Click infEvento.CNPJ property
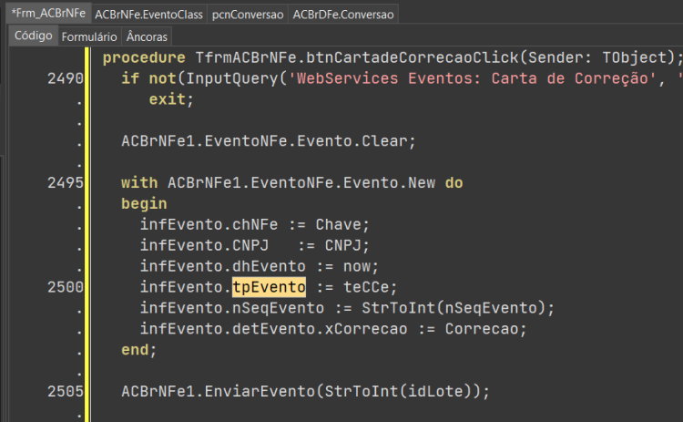683x422 pixels. 204,245
